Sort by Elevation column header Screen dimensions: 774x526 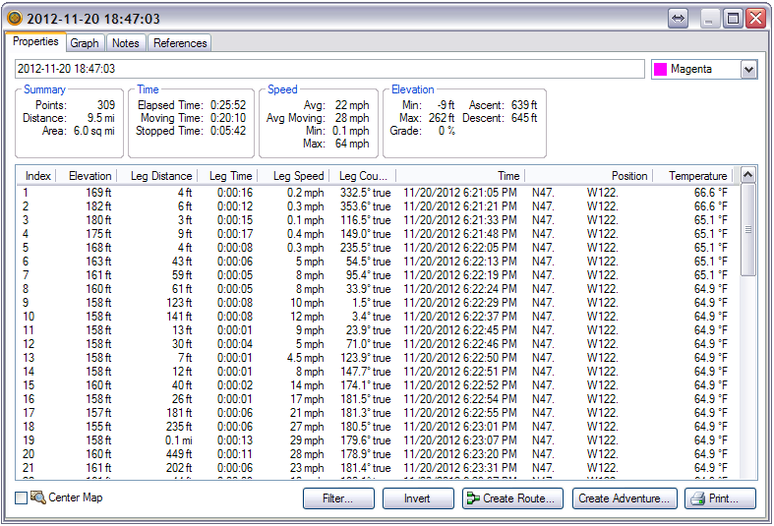coord(90,176)
